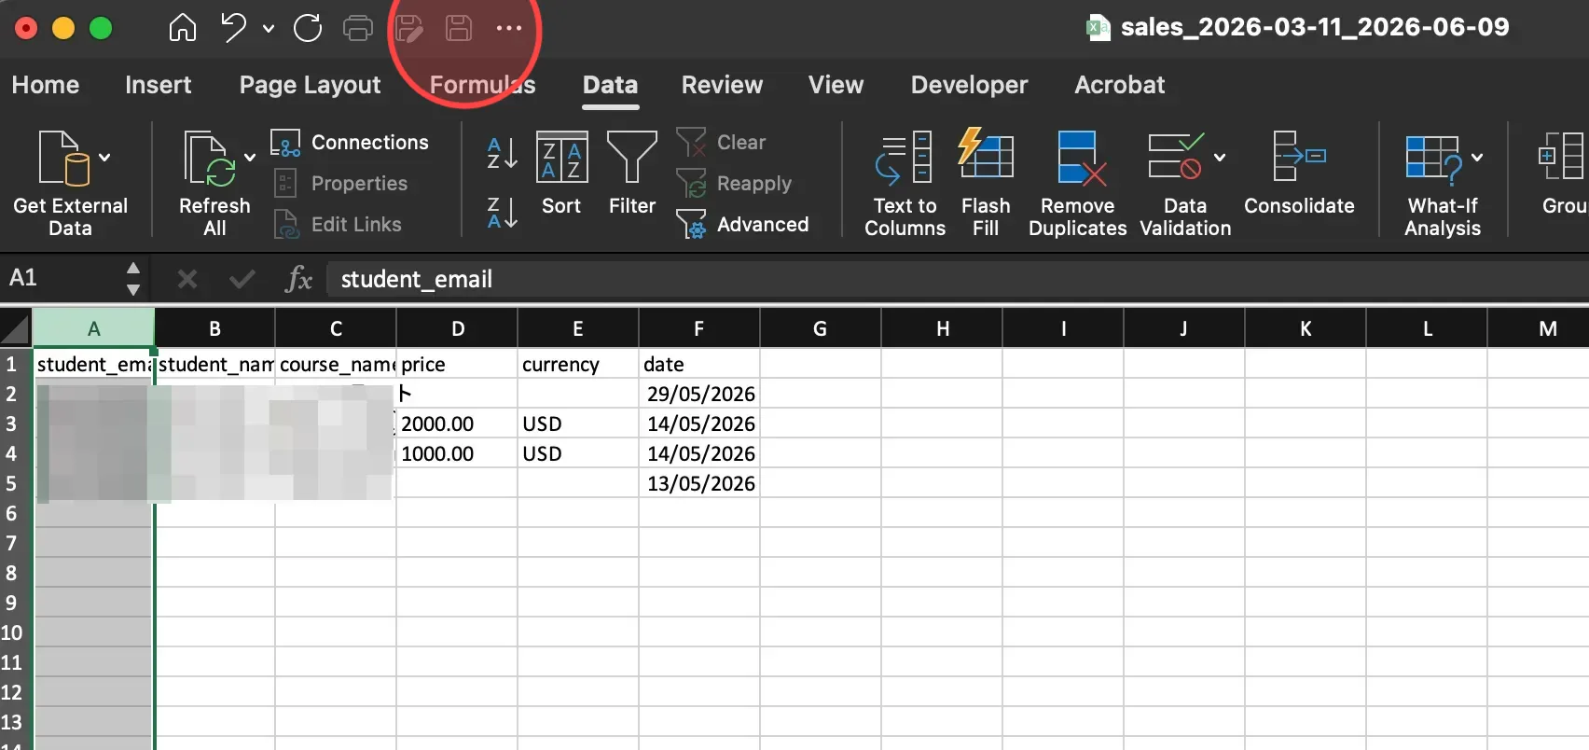
Task: Open the Data Validation dropdown arrow
Action: coord(1220,158)
